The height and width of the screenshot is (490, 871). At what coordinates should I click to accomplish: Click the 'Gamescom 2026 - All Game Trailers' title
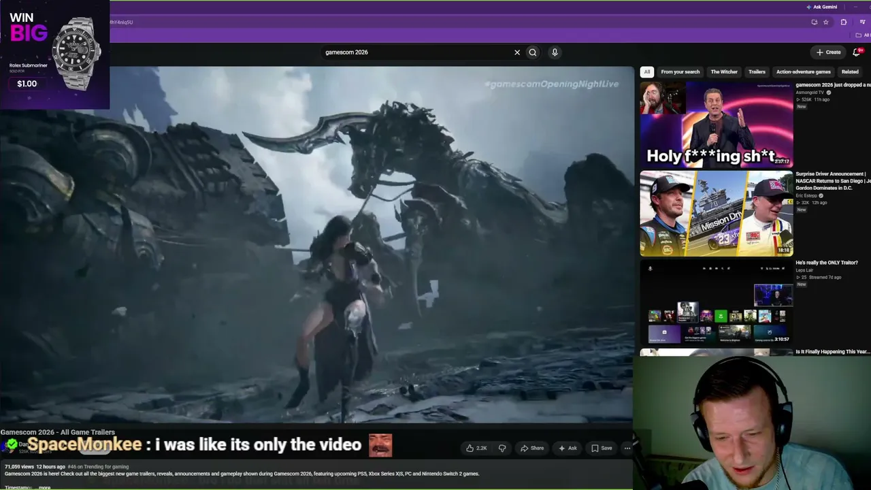58,432
